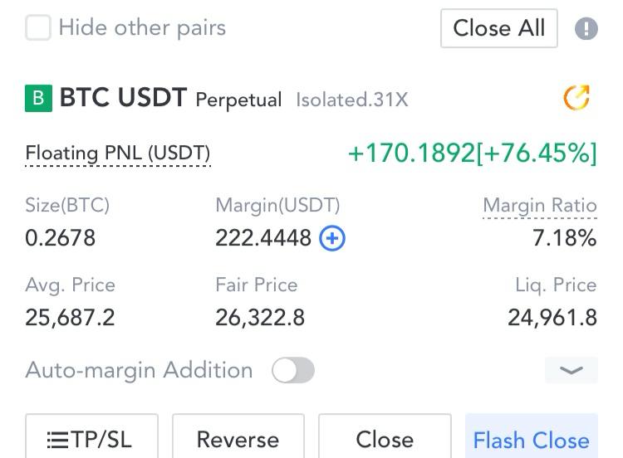
Task: Click the Close position button
Action: click(385, 436)
